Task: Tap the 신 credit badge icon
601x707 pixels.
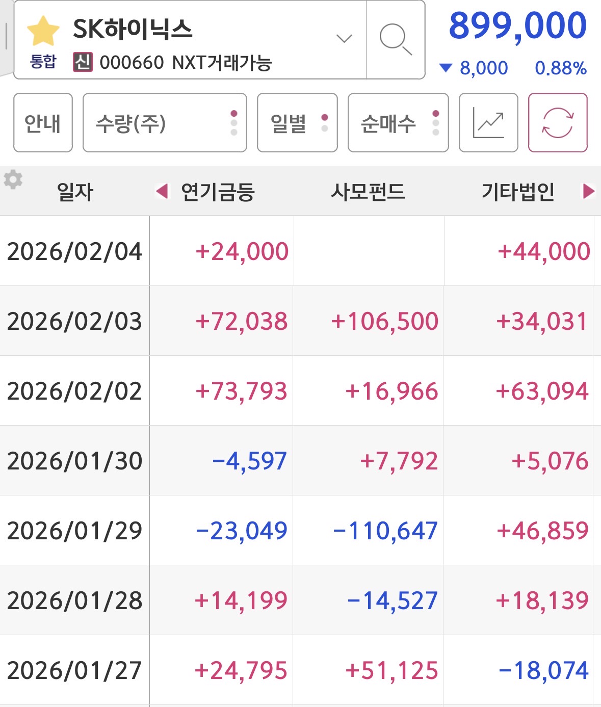Action: [83, 62]
